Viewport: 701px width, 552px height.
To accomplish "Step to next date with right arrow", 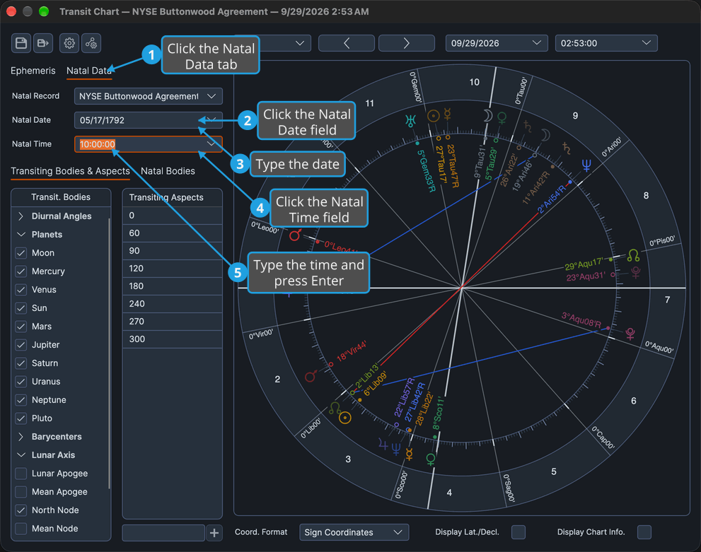I will [407, 43].
